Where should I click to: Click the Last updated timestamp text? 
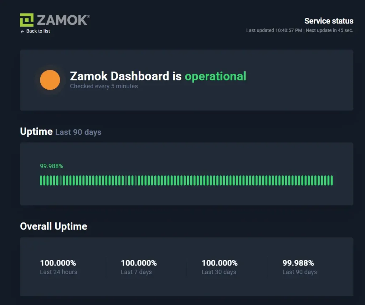(x=299, y=30)
